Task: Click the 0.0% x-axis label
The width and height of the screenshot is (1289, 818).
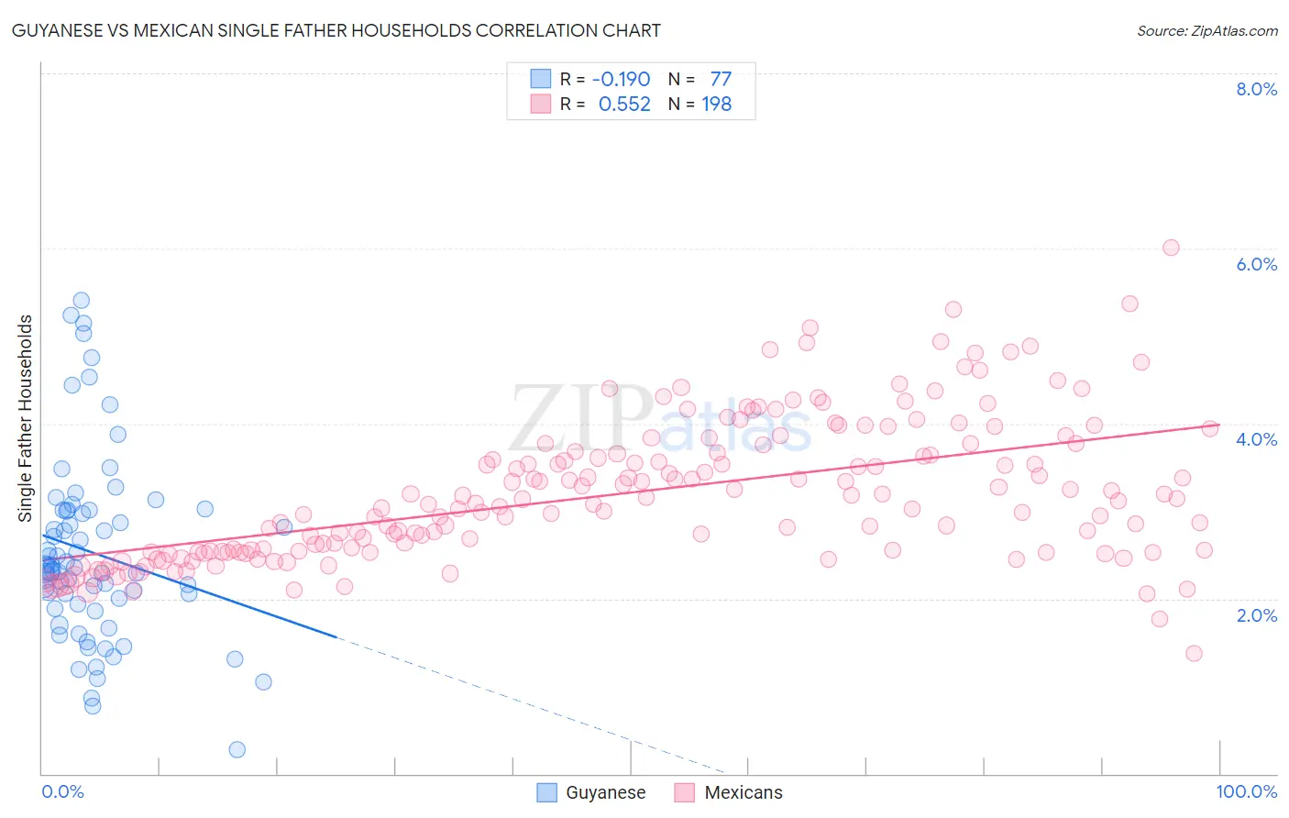Action: pyautogui.click(x=62, y=791)
